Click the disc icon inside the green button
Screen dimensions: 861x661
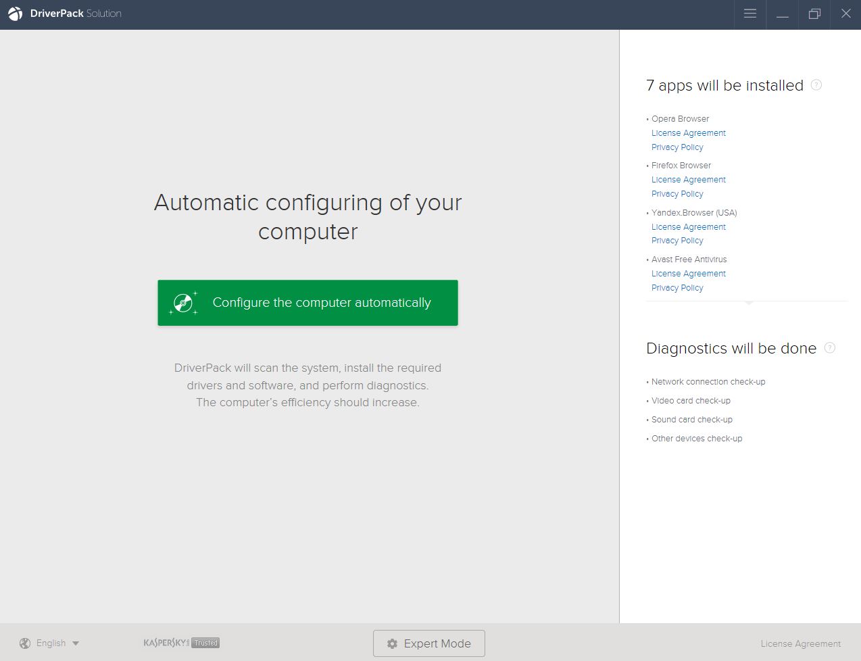coord(183,303)
